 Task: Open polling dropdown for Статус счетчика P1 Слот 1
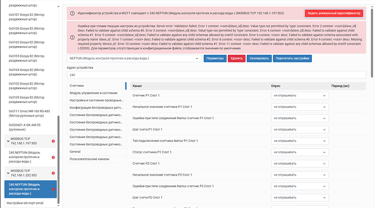(299, 152)
